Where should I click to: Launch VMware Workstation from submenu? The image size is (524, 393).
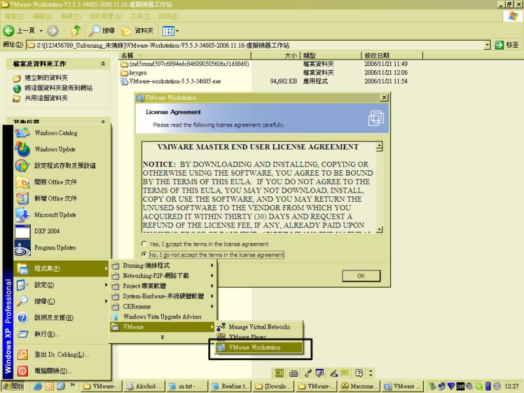click(x=259, y=348)
